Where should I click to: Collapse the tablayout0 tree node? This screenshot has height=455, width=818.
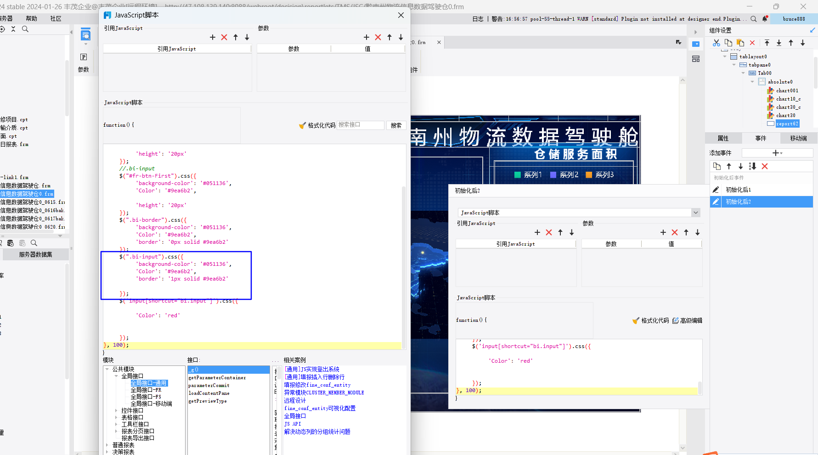(x=725, y=56)
